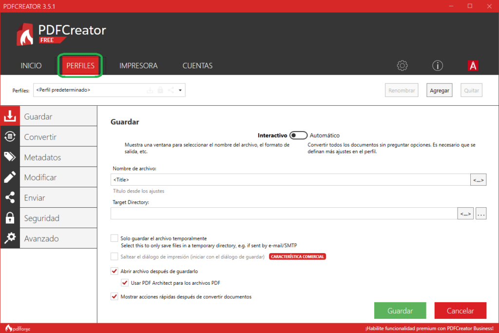Open the Seguridad padlock icon
Viewport: 499px width, 333px height.
tap(9, 218)
